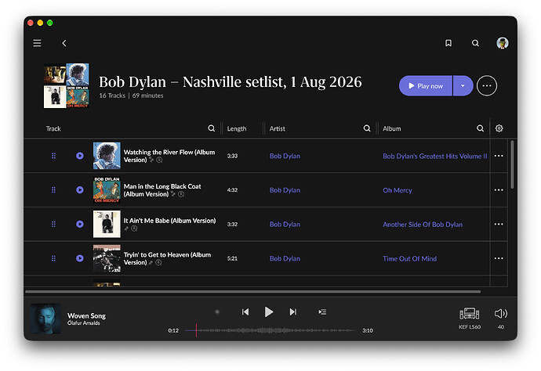The width and height of the screenshot is (541, 371).
Task: Open Tryin' to Get to Heaven cover thumbnail
Action: [x=107, y=258]
